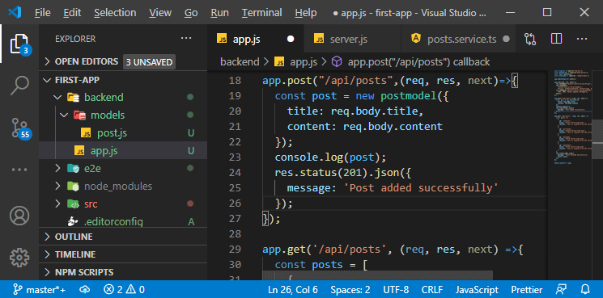This screenshot has height=298, width=603.
Task: Open the Accounts menu icon
Action: [x=19, y=215]
